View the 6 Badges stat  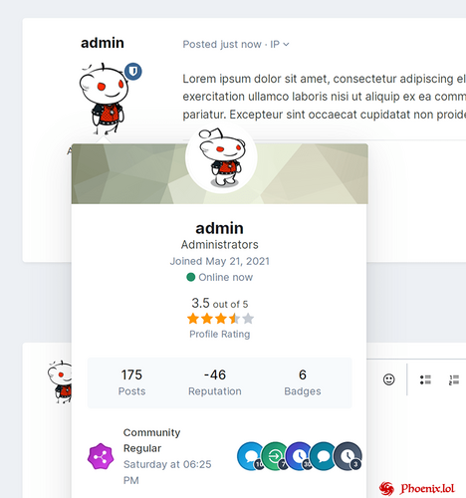click(x=303, y=382)
